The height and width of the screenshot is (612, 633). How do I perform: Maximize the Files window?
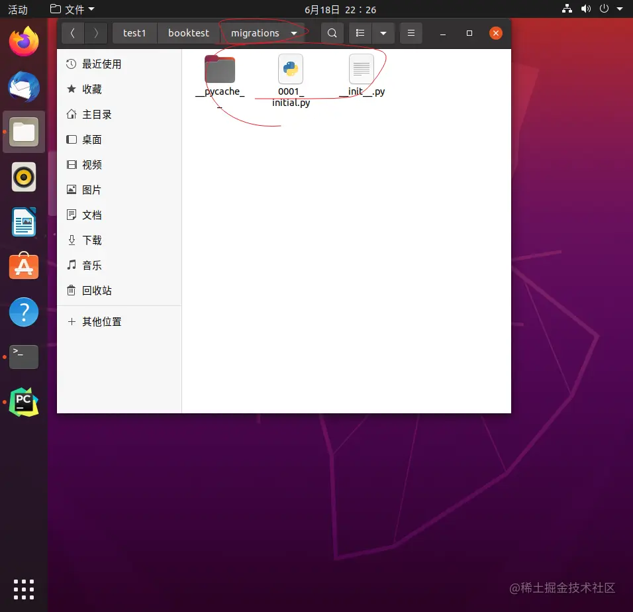click(469, 33)
